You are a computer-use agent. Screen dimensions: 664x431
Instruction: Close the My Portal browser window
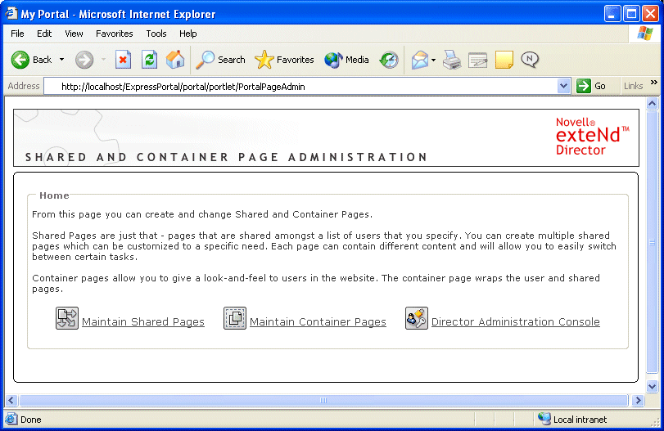click(x=650, y=14)
